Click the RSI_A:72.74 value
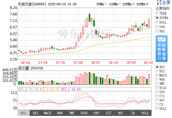 (28, 89)
